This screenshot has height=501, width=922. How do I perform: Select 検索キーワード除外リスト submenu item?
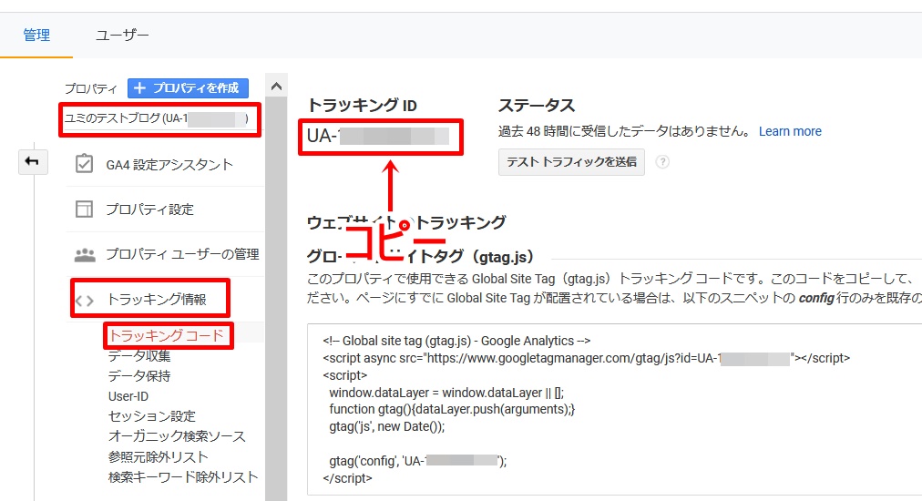point(183,477)
